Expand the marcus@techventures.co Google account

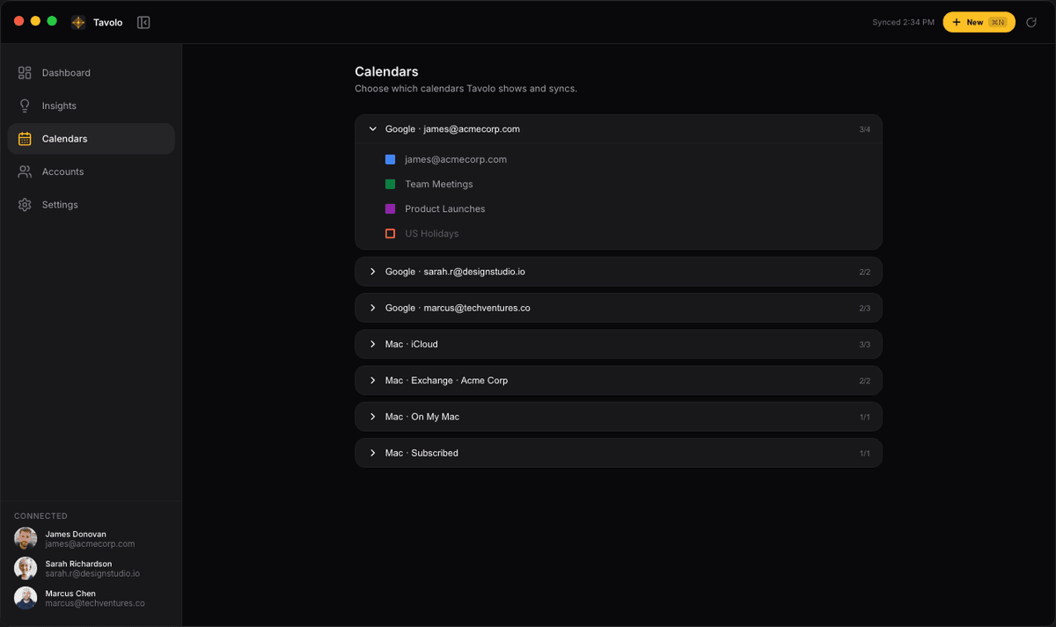[x=372, y=308]
